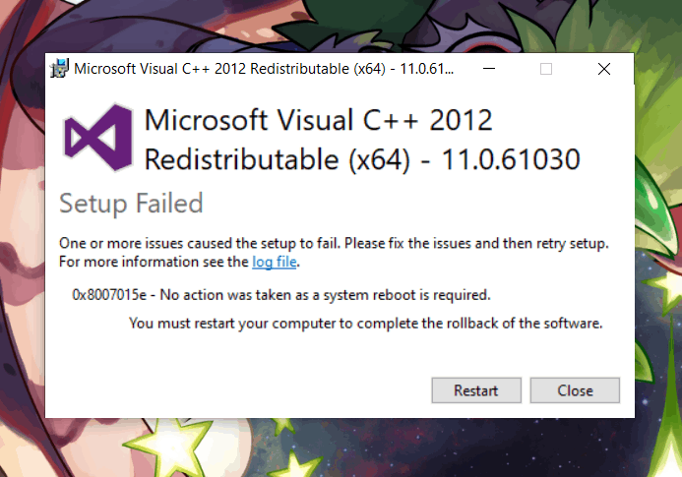Close the dialog with the title bar X
682x477 pixels.
point(603,69)
